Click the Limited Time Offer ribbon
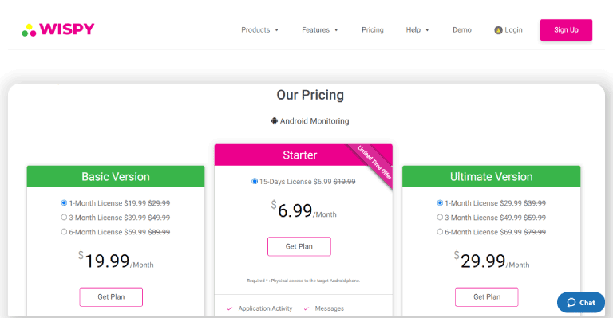Screen dimensions: 613x318 373,163
